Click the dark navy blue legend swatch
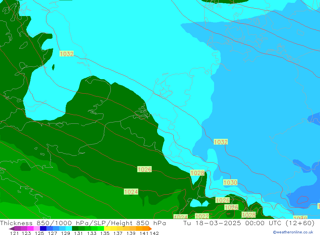 pyautogui.click(x=43, y=229)
